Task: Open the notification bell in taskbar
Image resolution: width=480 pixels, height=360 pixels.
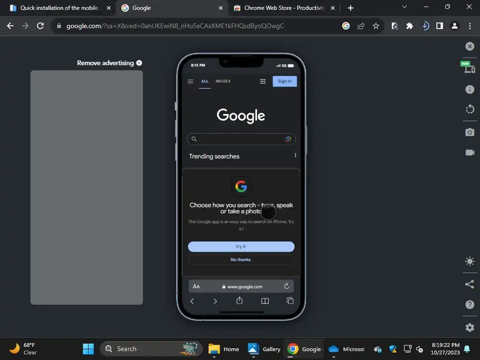Action: coord(467,349)
